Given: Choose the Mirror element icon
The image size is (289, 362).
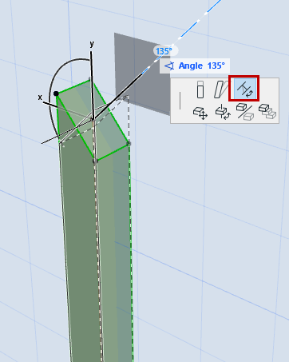Looking at the screenshot, I should 245,111.
